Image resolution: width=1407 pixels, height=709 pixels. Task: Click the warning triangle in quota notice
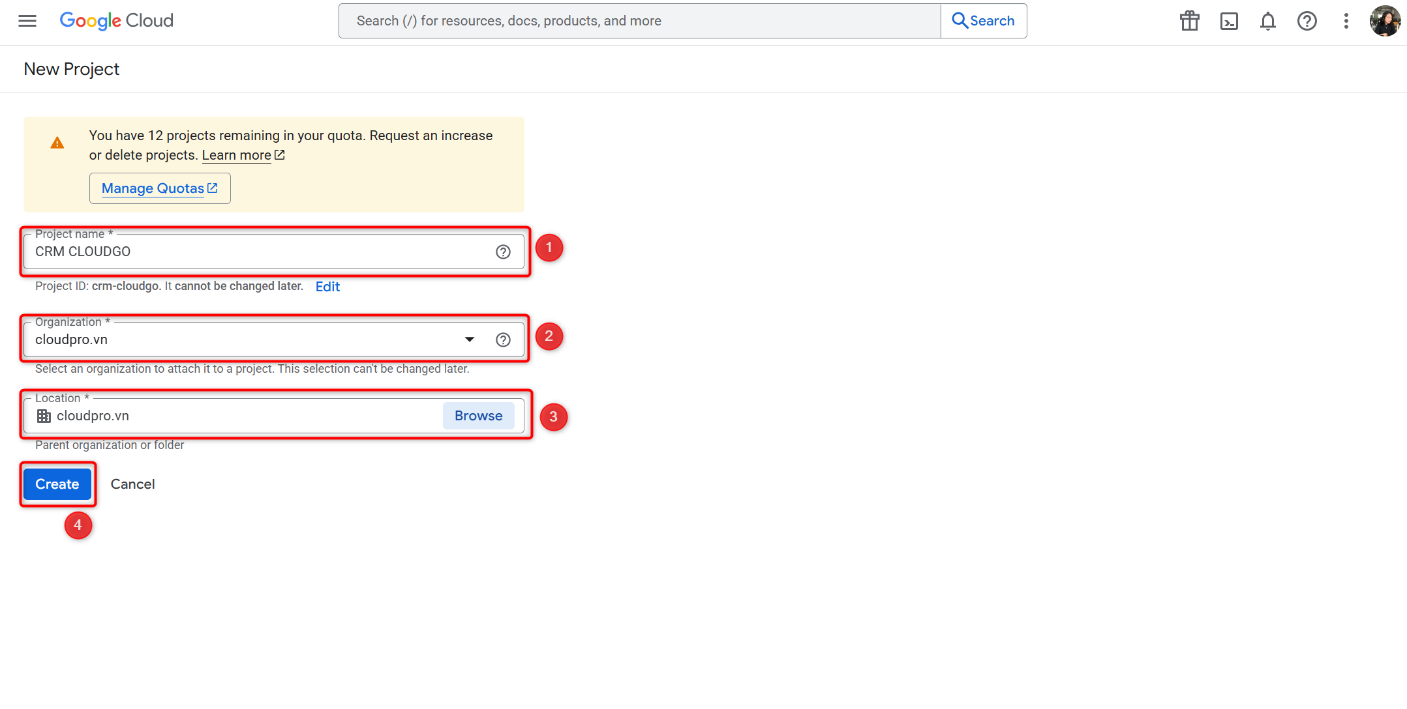57,143
